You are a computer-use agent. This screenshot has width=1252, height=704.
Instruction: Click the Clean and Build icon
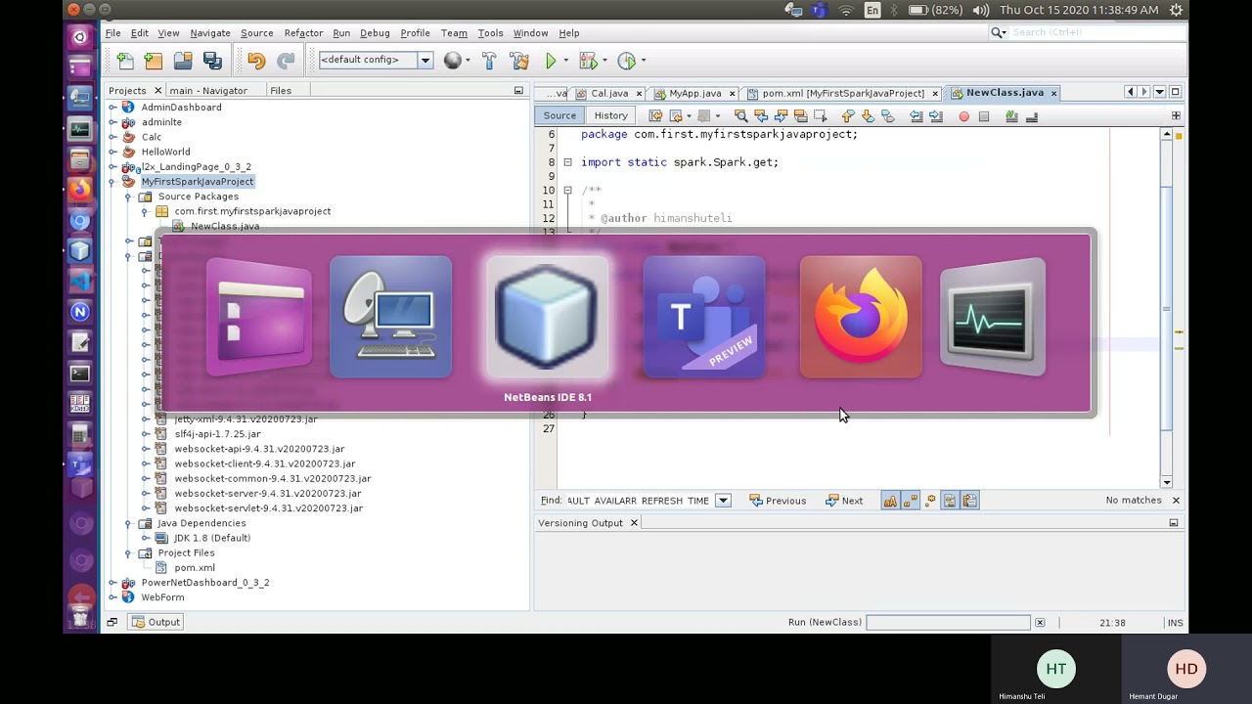[x=519, y=61]
